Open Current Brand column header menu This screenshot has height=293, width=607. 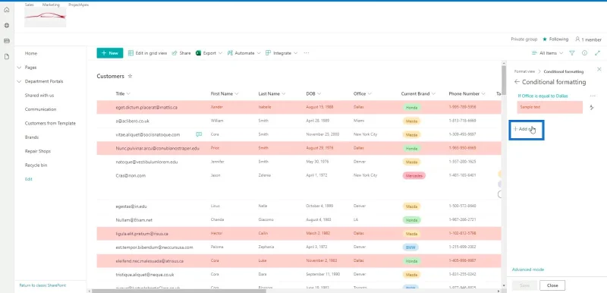[x=418, y=93]
